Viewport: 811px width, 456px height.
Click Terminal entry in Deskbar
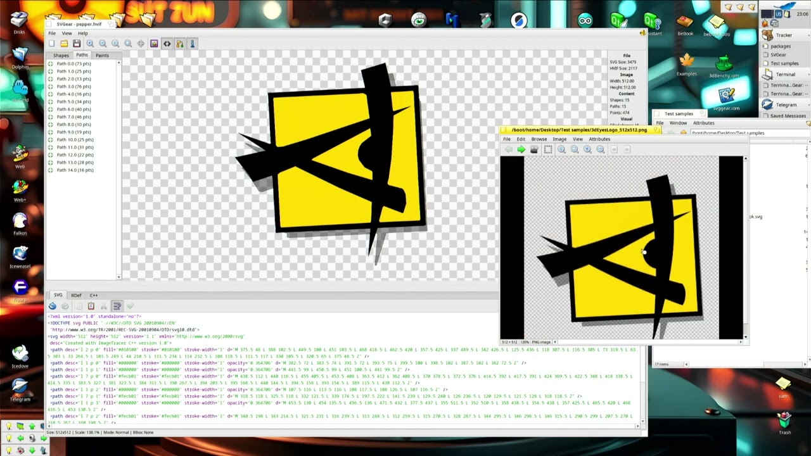pos(785,74)
